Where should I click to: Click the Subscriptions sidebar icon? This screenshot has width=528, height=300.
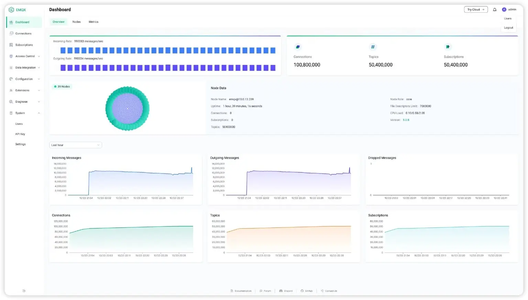coord(11,45)
